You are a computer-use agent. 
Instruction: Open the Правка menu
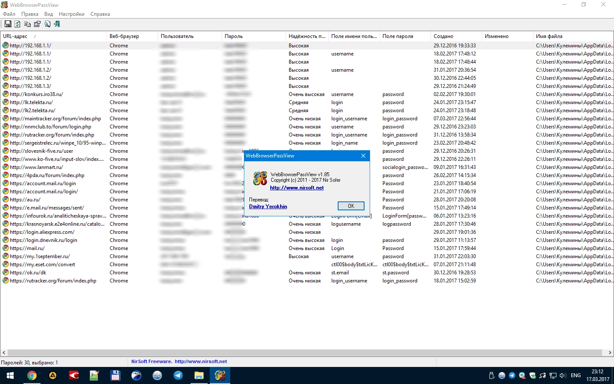30,14
